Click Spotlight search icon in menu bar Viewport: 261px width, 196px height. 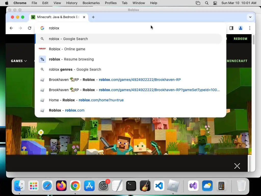206,3
